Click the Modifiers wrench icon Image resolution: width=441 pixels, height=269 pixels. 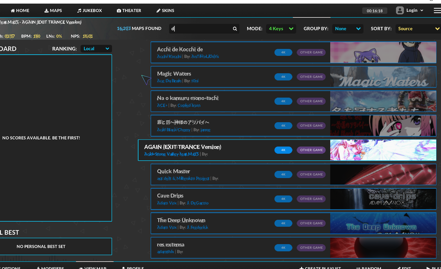pos(38,267)
